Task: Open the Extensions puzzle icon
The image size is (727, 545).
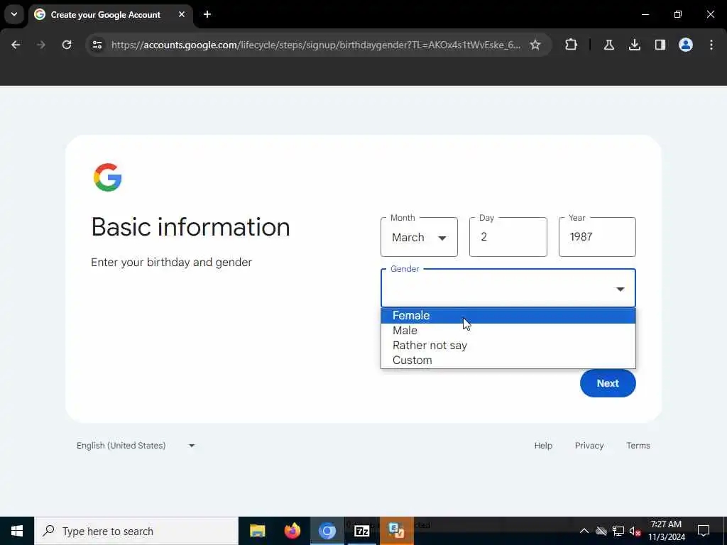Action: pyautogui.click(x=572, y=45)
